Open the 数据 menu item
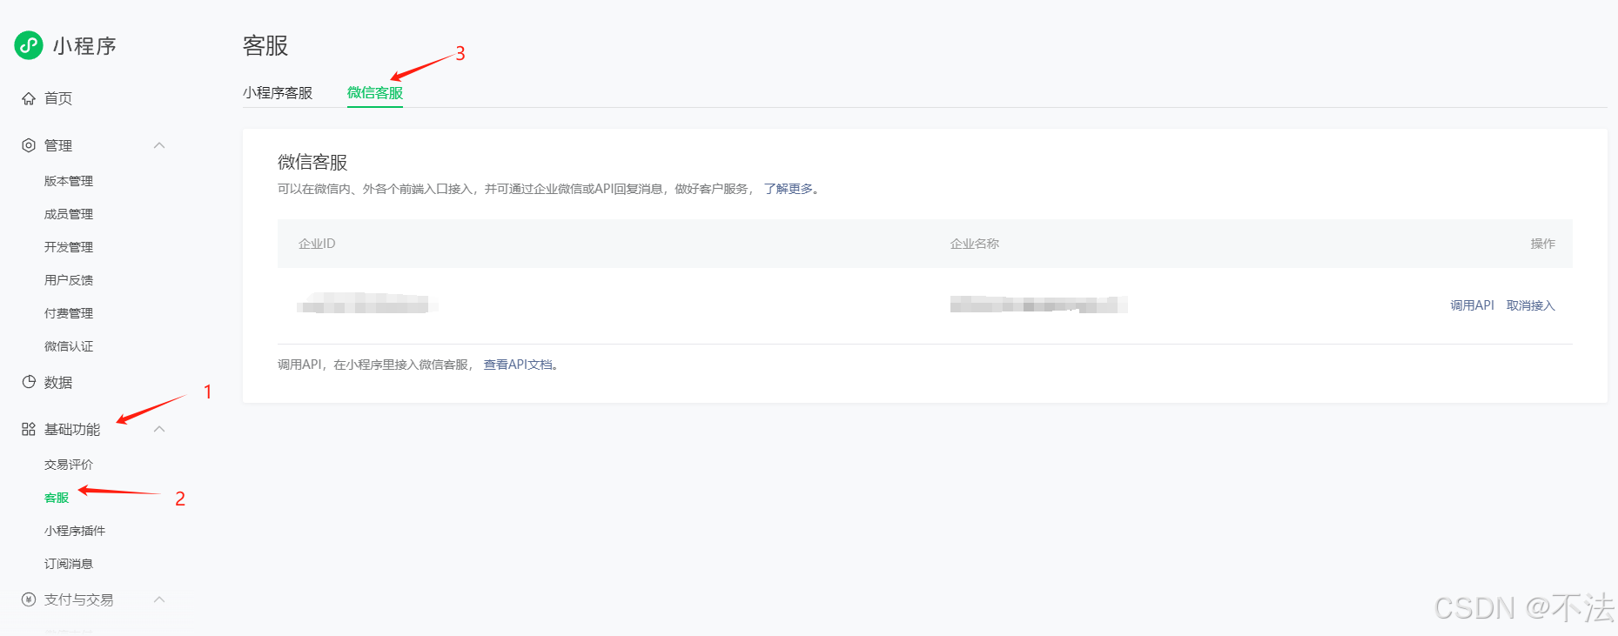Screen dimensions: 1618x636 tap(58, 382)
